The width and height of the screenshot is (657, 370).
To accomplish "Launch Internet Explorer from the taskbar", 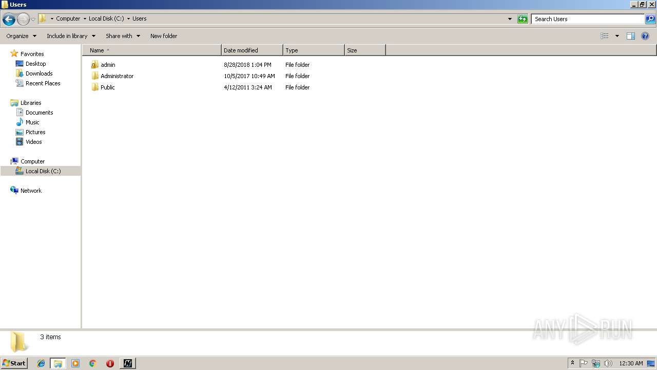I will click(x=41, y=363).
